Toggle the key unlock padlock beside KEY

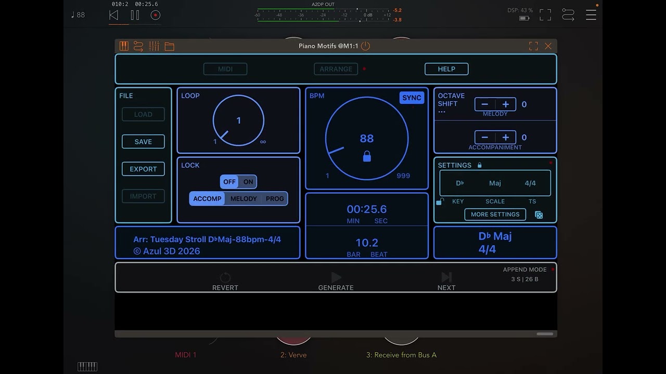pyautogui.click(x=440, y=202)
